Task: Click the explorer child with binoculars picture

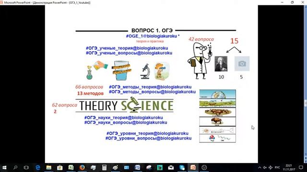Action: tap(162, 71)
